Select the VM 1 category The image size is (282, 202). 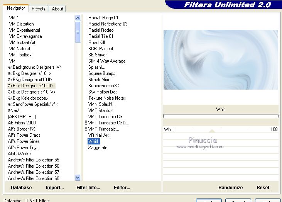click(x=14, y=18)
